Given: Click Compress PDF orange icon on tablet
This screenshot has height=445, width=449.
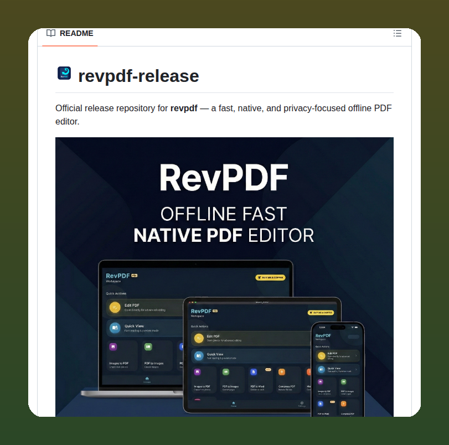Looking at the screenshot, I should [282, 372].
